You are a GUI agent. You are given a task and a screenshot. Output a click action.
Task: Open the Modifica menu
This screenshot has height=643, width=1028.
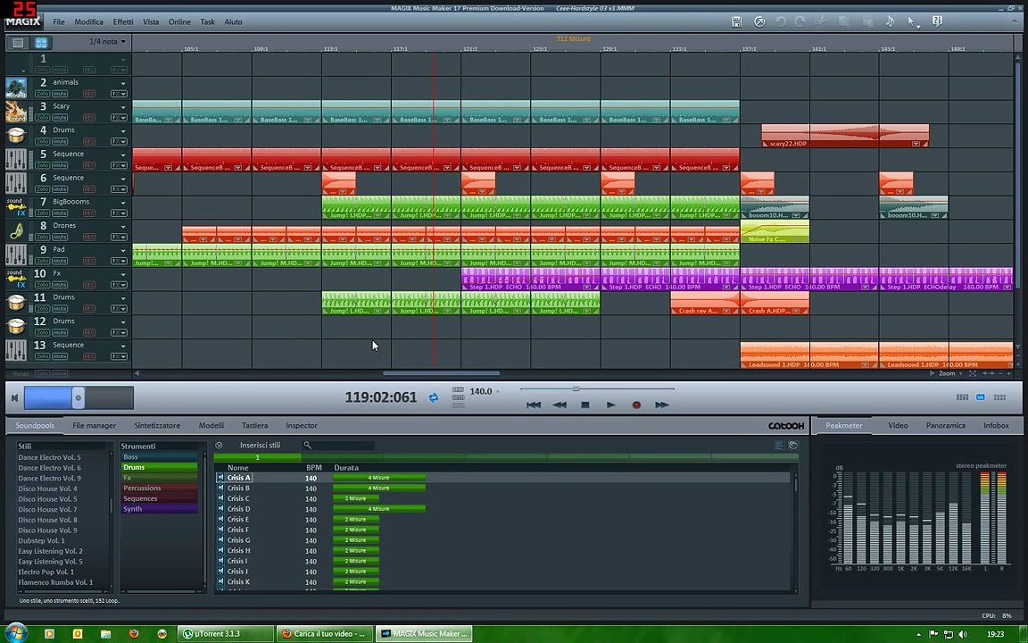[x=88, y=21]
